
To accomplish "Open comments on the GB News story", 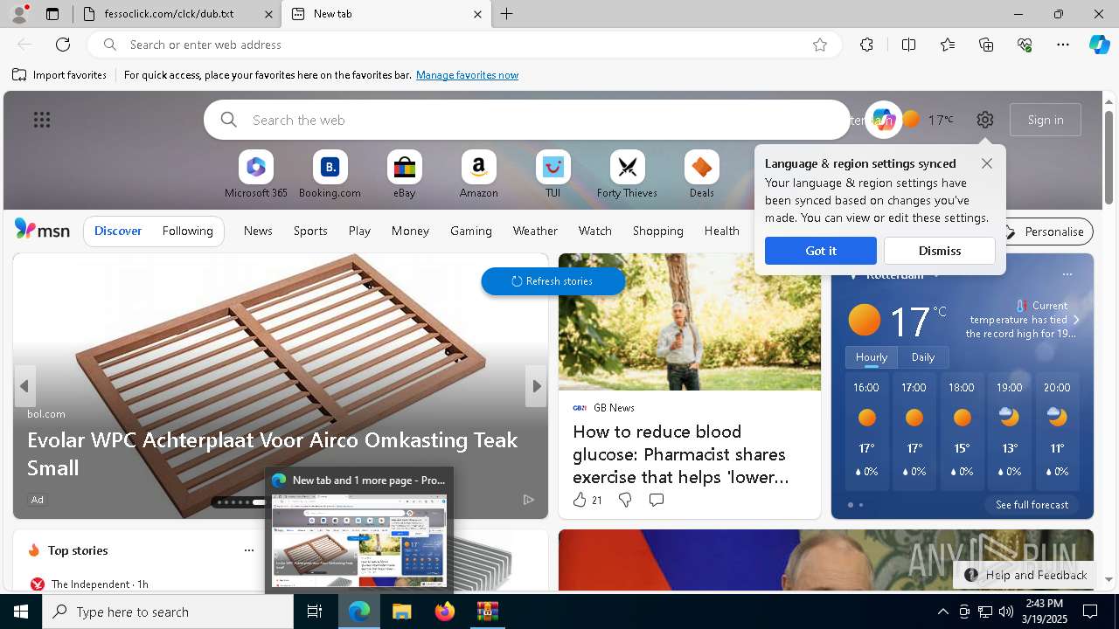I will point(657,500).
